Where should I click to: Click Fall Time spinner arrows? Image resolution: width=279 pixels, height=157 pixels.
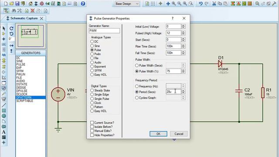click(183, 53)
